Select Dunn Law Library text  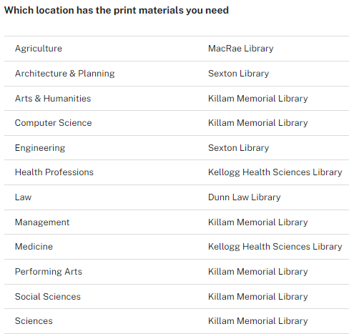(x=245, y=197)
